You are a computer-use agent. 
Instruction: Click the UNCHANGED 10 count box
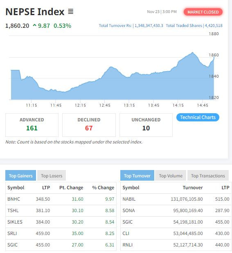point(146,125)
